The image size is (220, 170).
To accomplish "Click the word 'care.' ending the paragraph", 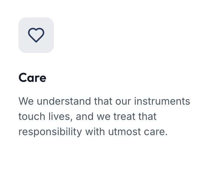I will (156, 132).
